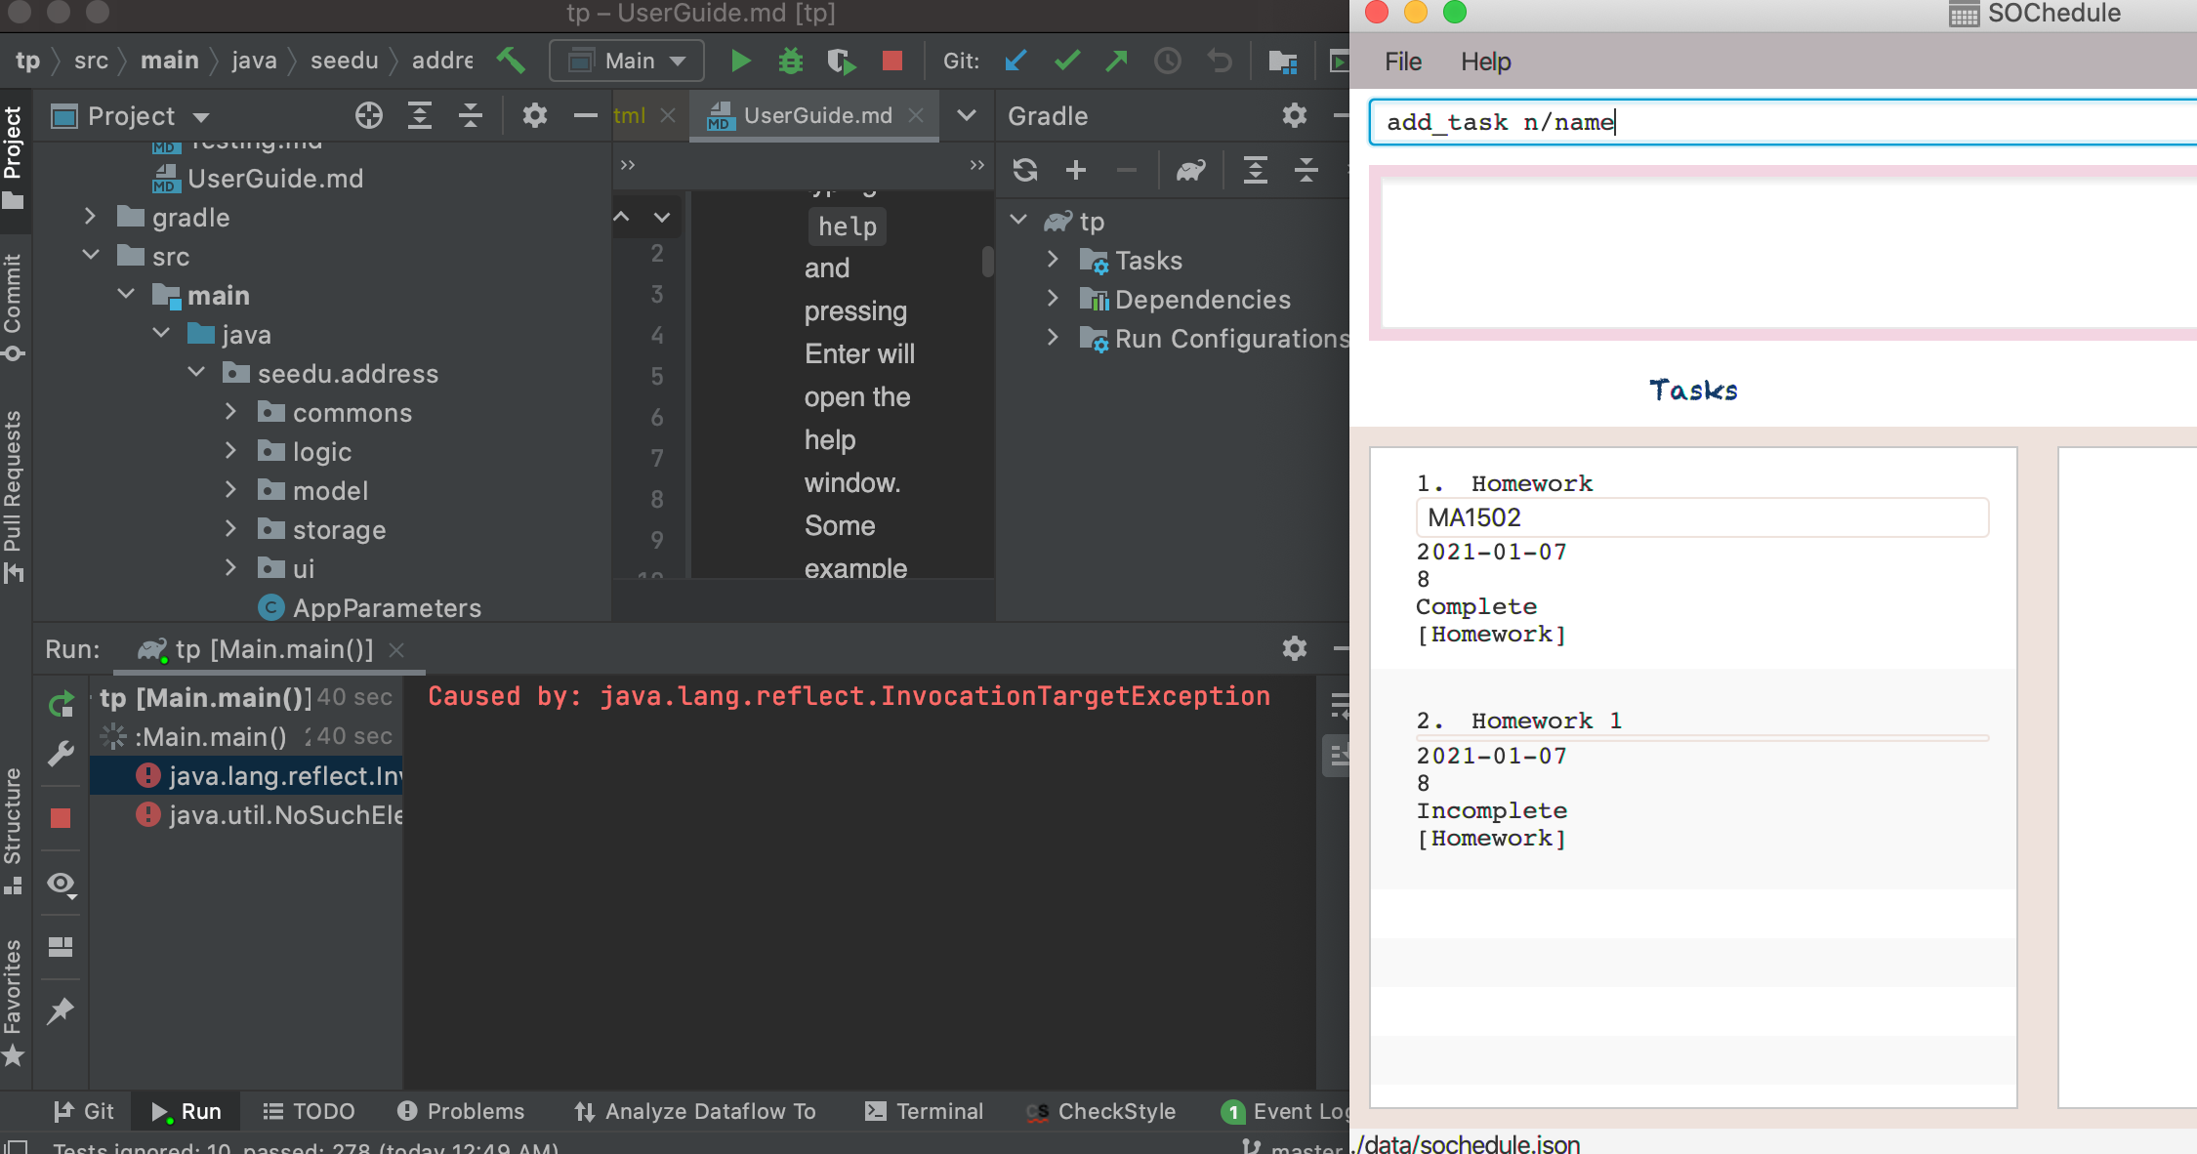Expand the gradle folder in project tree
Screen dimensions: 2197x1154
coord(90,217)
